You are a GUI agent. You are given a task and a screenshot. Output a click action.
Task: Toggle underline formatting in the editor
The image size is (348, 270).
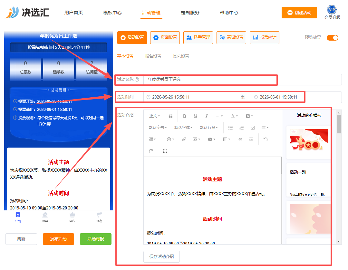196,116
